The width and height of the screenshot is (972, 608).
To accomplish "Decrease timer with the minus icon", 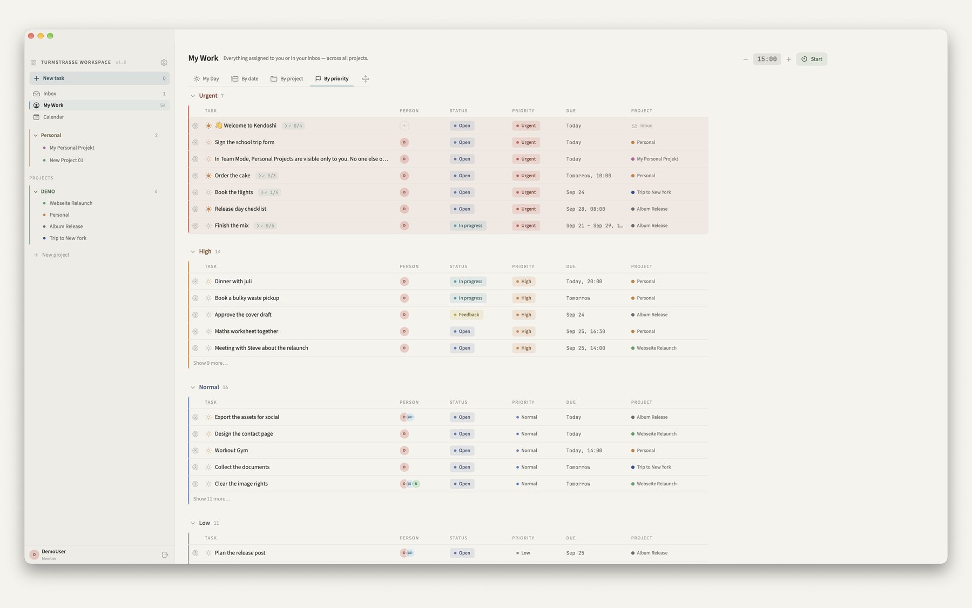I will [x=746, y=59].
